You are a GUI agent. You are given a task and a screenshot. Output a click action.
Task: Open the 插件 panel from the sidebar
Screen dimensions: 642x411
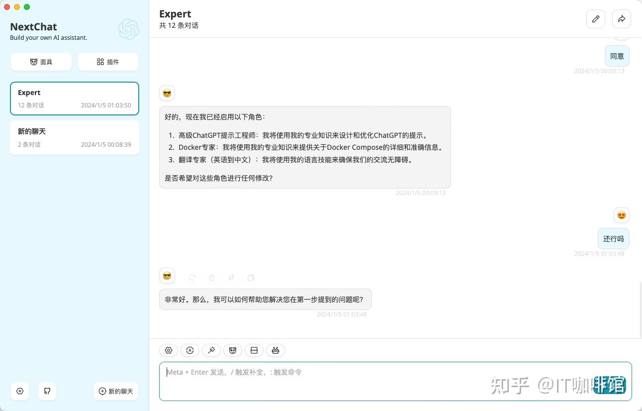[108, 62]
